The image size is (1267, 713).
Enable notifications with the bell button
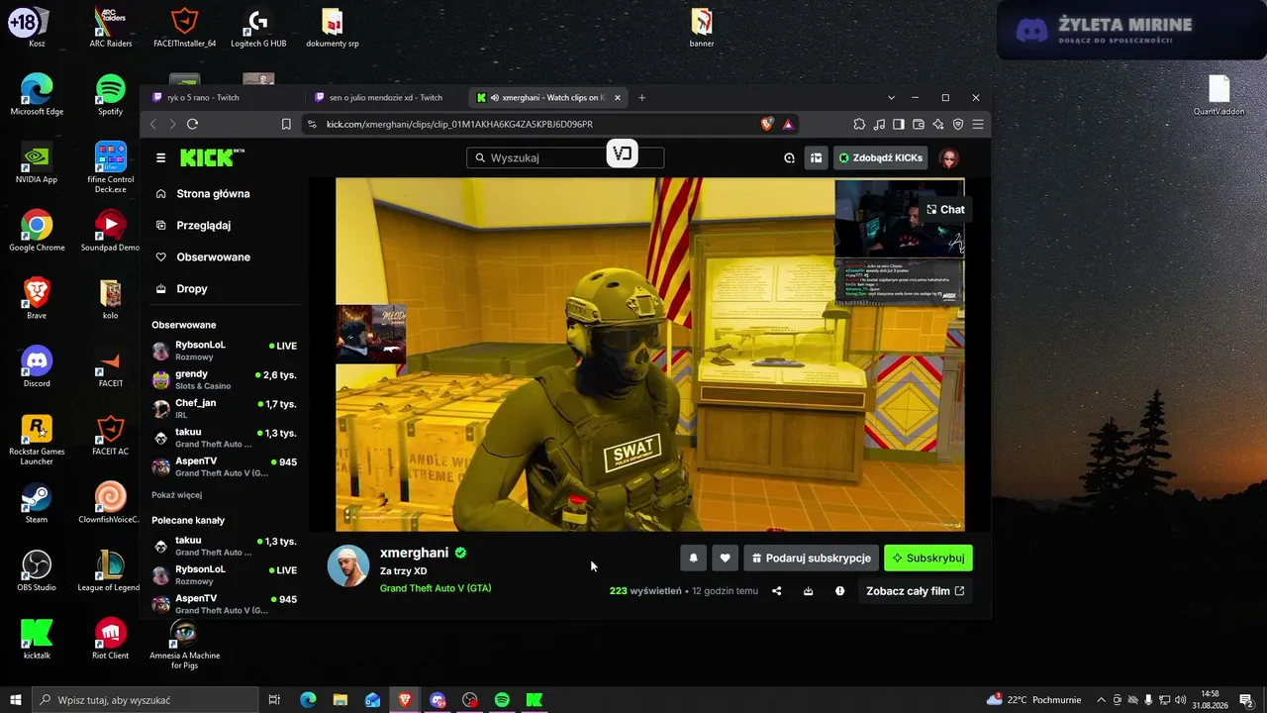click(x=693, y=559)
